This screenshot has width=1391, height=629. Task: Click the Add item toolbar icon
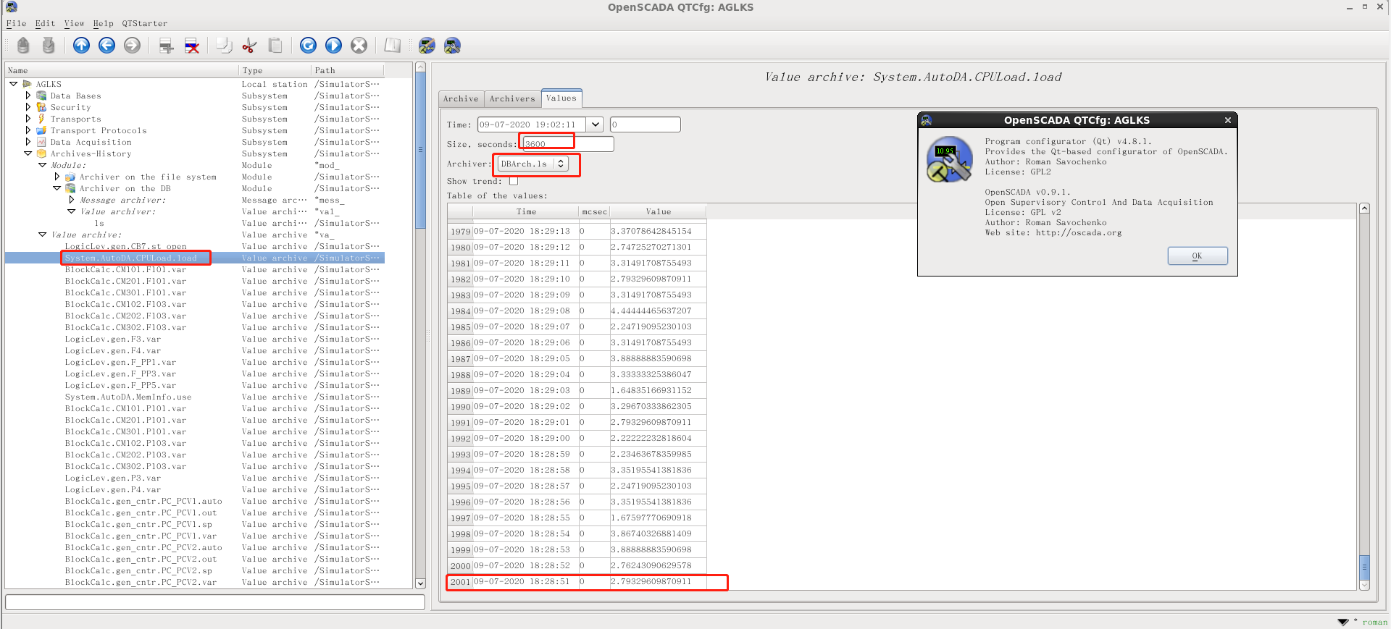coord(166,46)
